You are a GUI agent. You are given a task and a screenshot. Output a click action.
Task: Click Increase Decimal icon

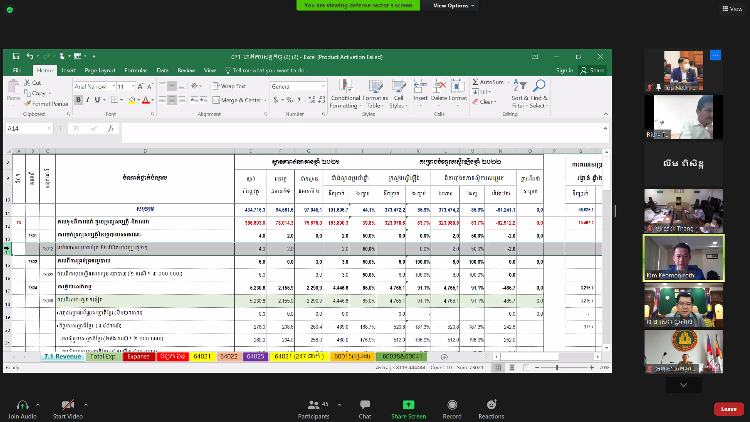(312, 100)
